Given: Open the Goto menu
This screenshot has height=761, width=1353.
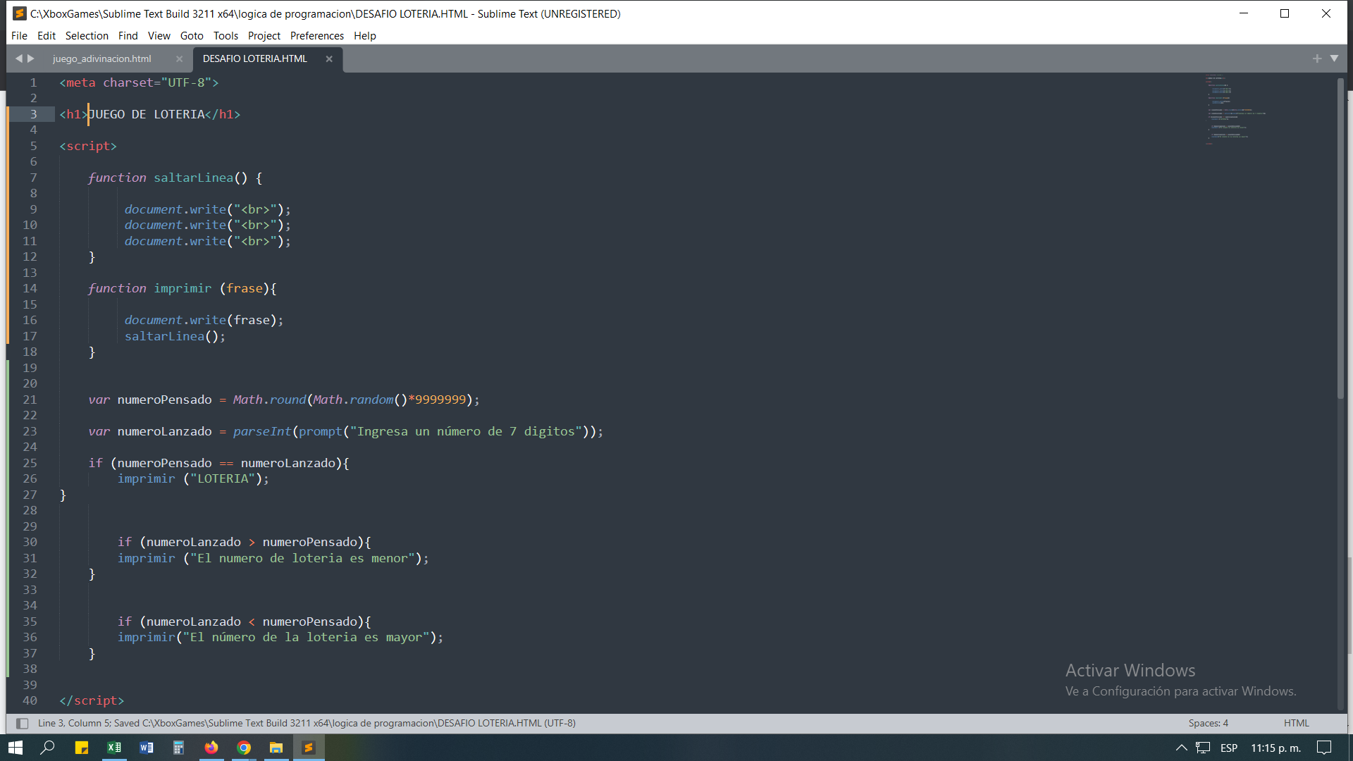Looking at the screenshot, I should tap(192, 36).
